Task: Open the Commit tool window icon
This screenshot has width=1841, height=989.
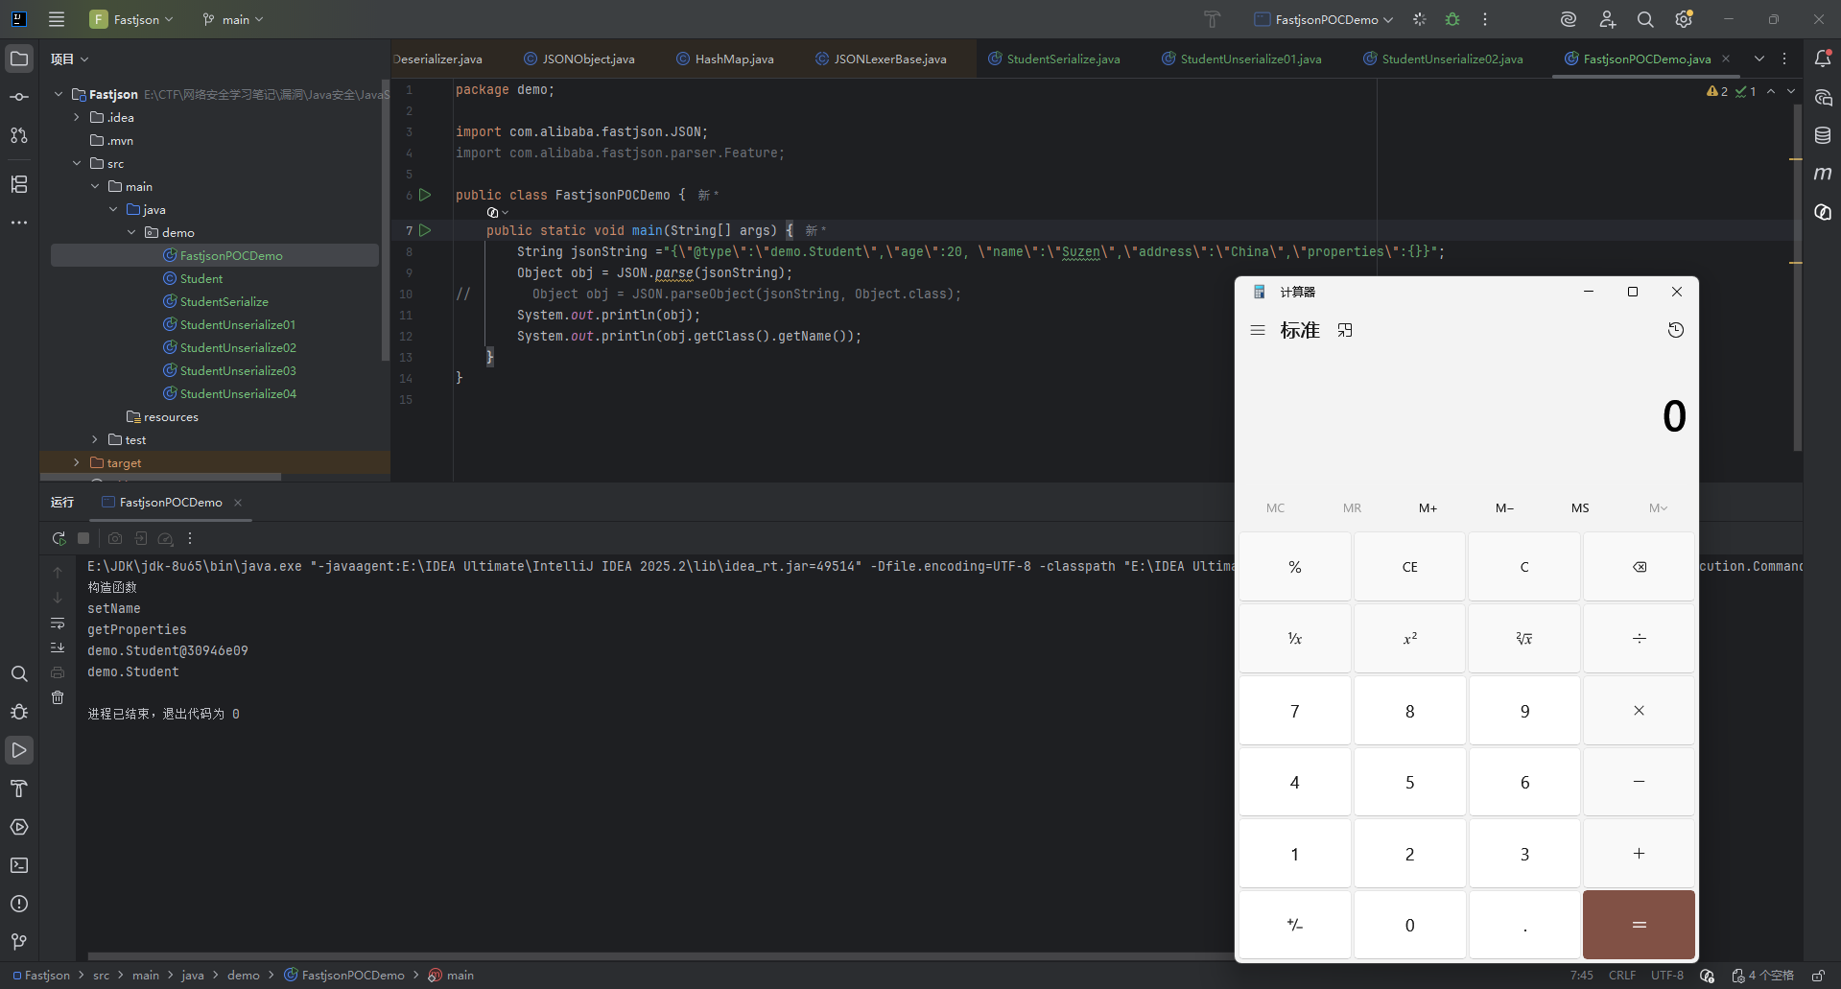Action: [19, 97]
